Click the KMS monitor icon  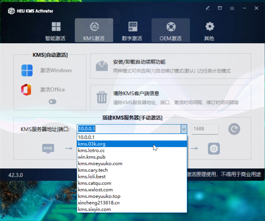tap(48, 149)
